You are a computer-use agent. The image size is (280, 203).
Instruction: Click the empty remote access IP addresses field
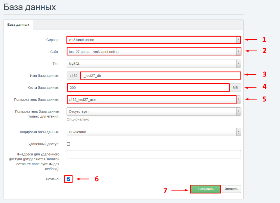[x=154, y=154]
